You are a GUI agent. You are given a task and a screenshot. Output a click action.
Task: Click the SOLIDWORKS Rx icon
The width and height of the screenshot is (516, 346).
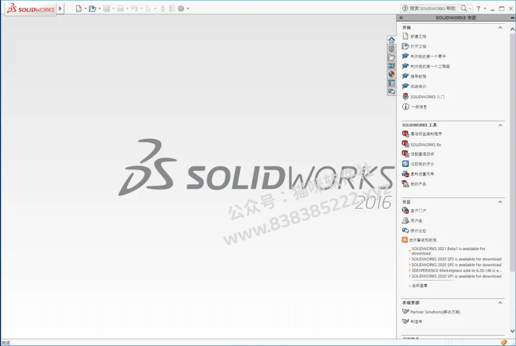coord(405,144)
